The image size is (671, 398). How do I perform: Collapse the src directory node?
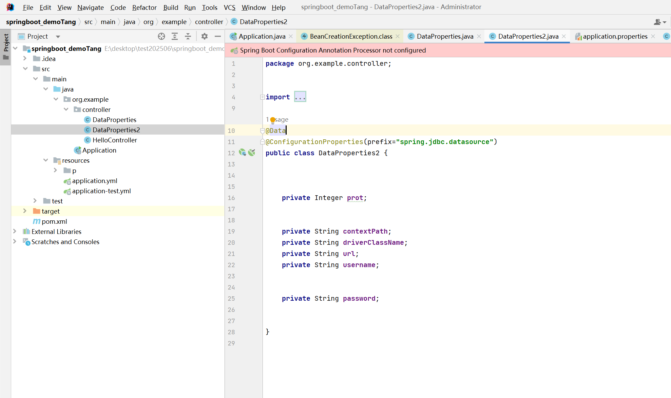click(25, 68)
